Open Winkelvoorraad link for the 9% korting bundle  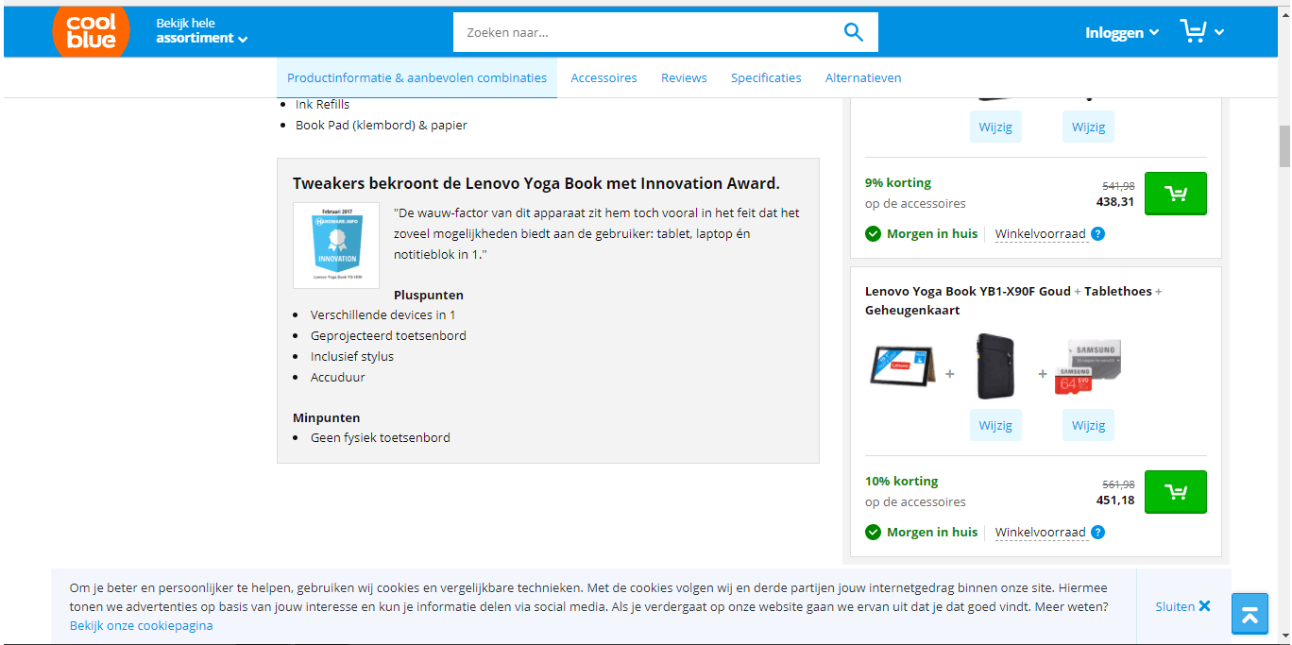pos(1041,233)
